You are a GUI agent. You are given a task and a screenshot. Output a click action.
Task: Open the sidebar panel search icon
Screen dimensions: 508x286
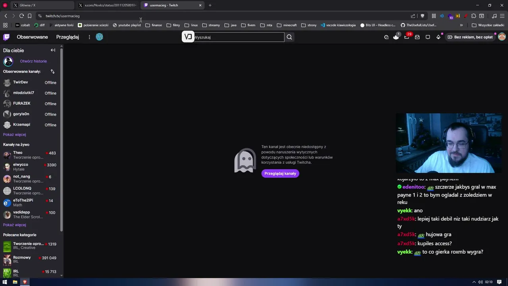point(481,16)
